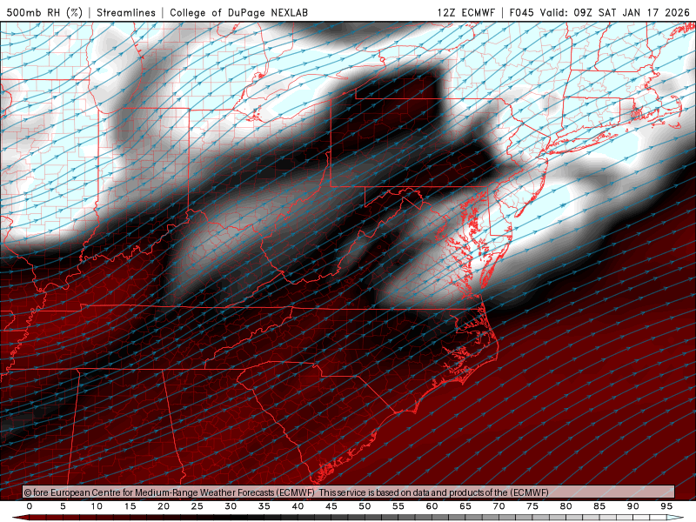Viewport: 696px width, 522px height.
Task: Click the "Streamlines" label in the header
Action: pyautogui.click(x=126, y=12)
